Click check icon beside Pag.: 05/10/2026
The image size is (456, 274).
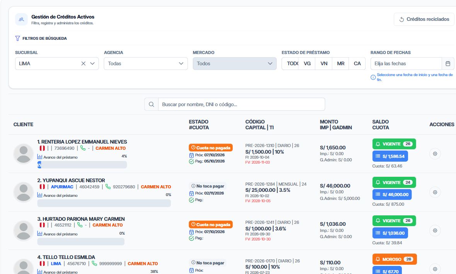[191, 162]
